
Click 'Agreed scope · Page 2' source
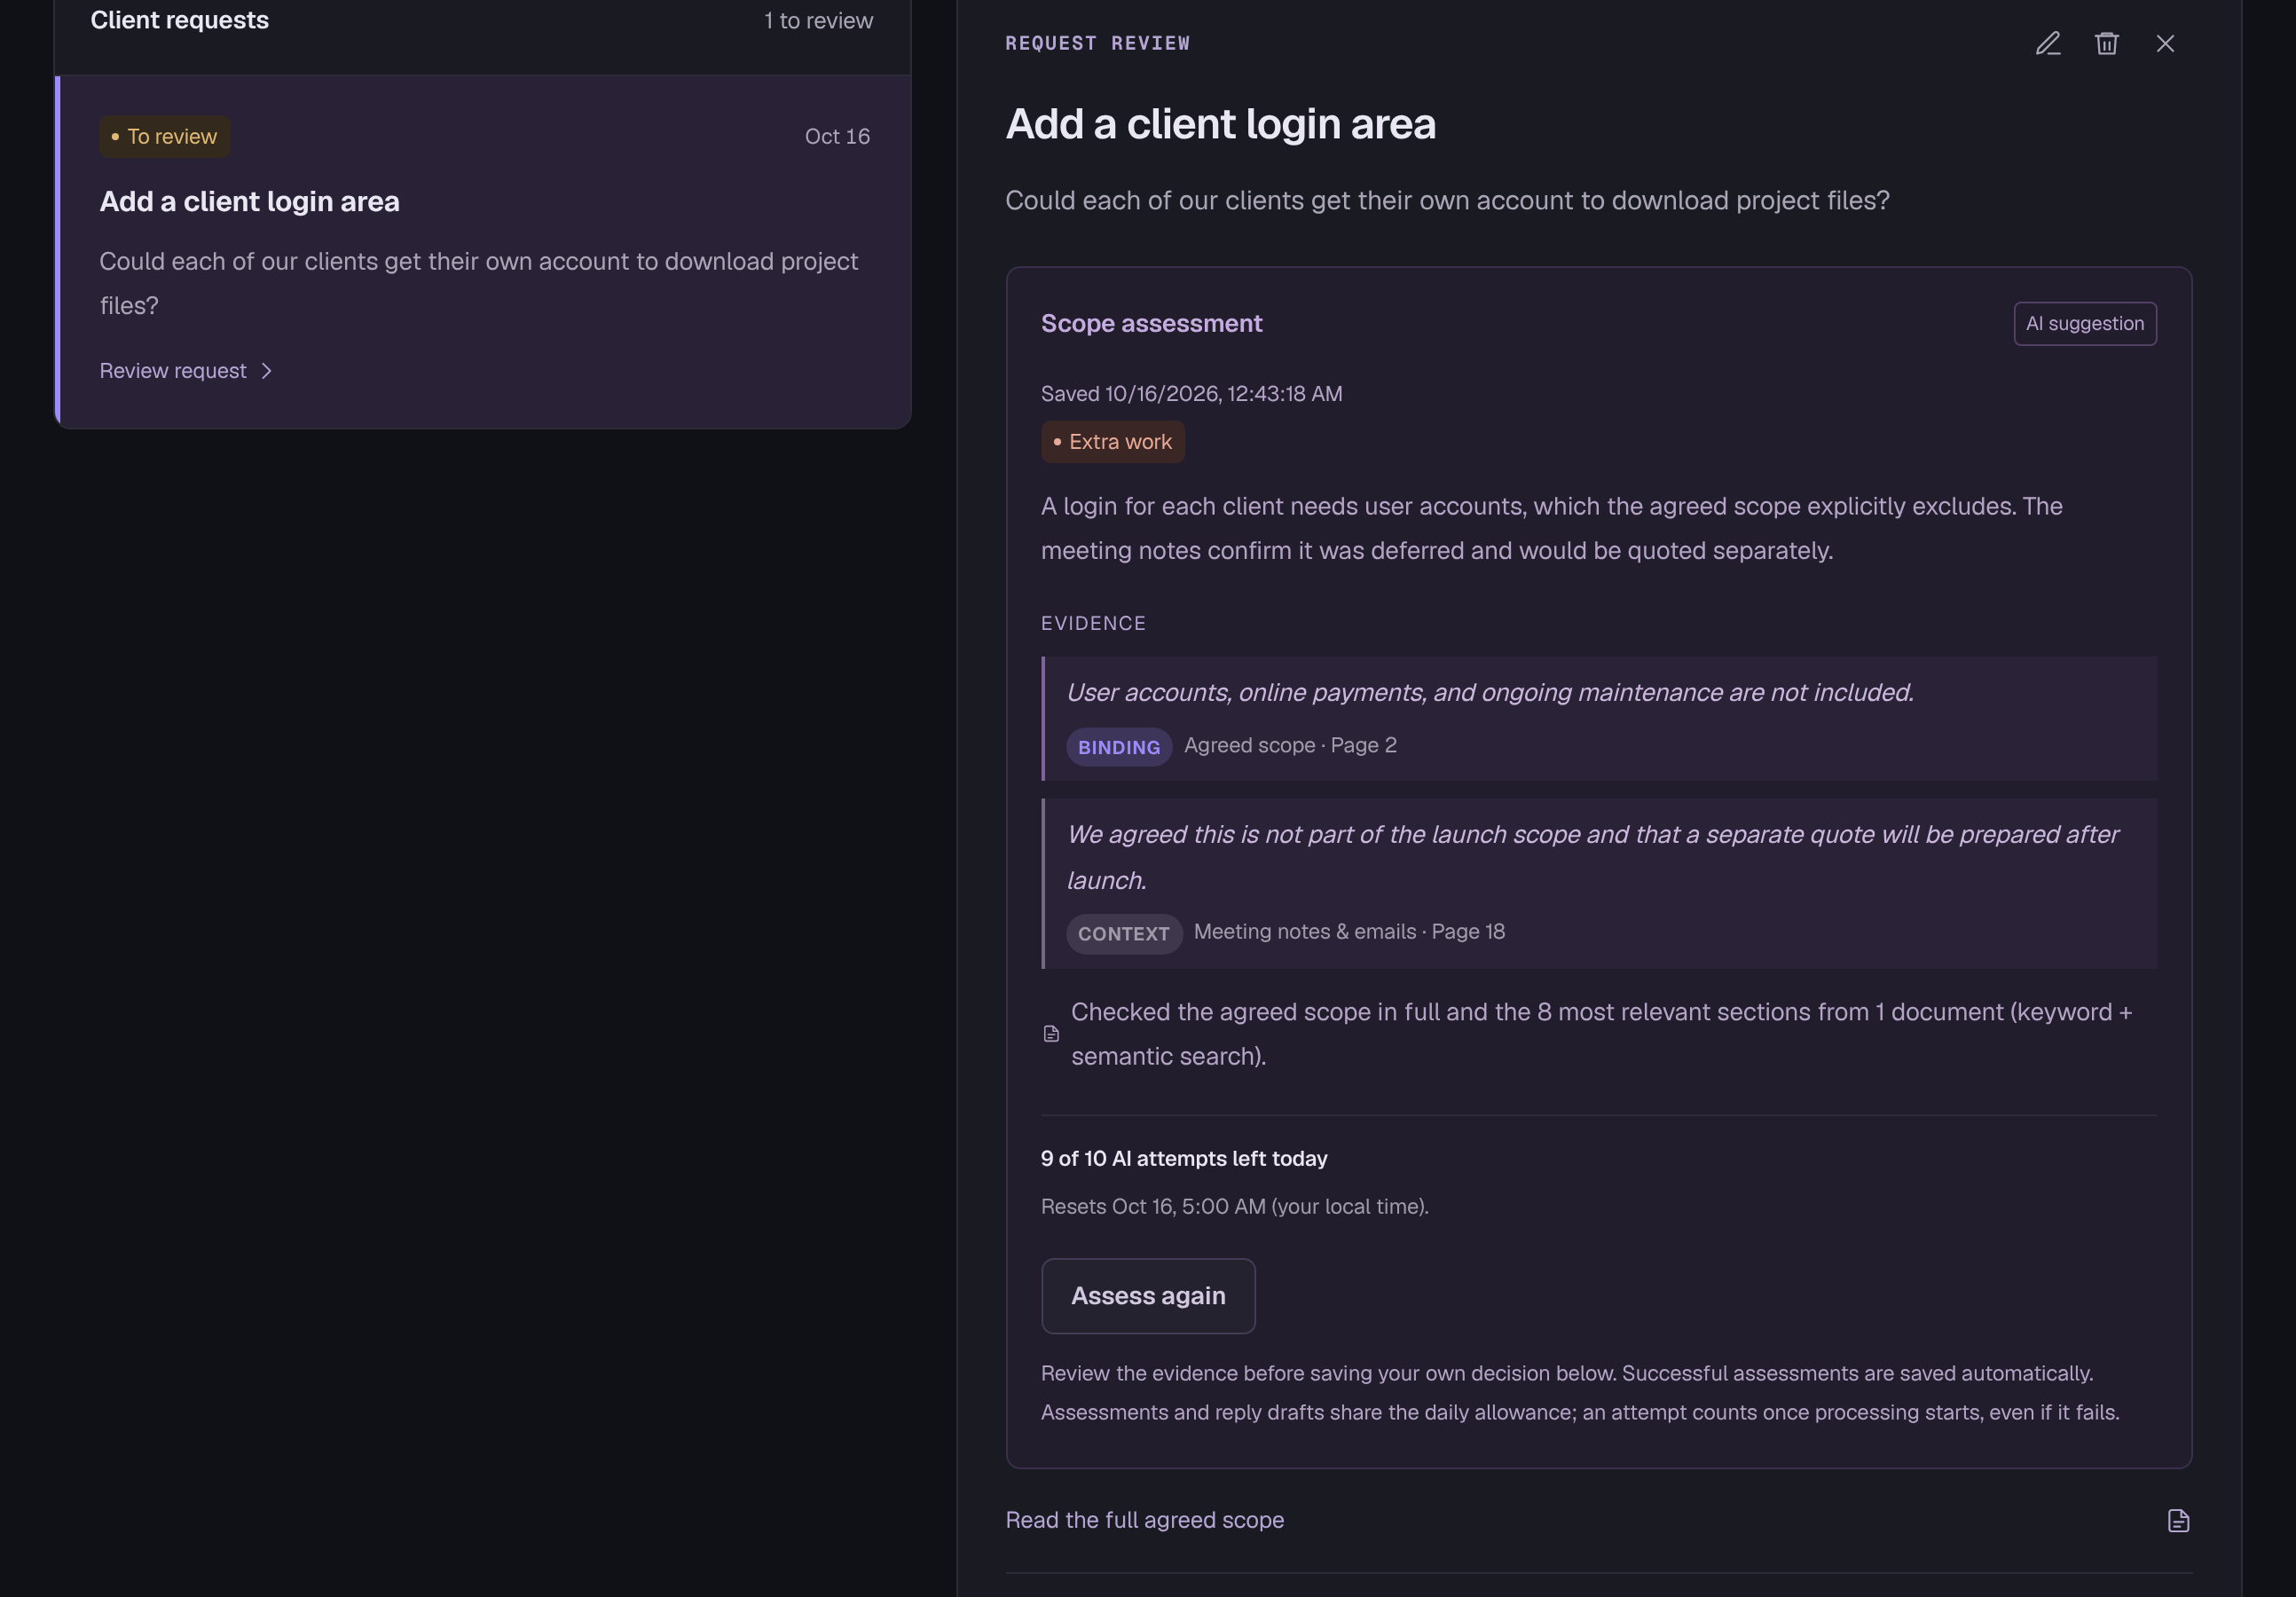point(1290,746)
